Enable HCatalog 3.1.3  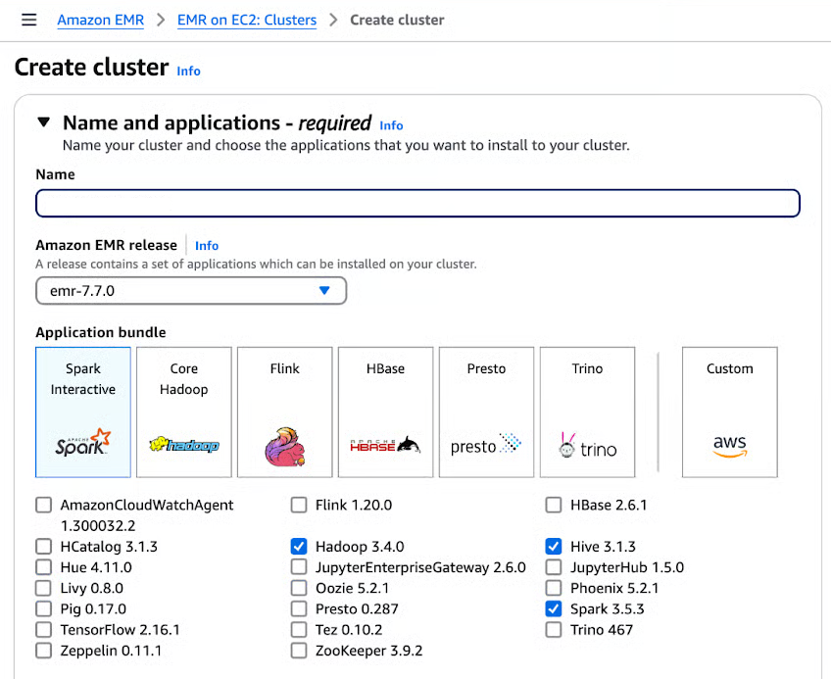click(43, 547)
